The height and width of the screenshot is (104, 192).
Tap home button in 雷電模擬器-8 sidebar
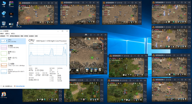tap(56, 18)
